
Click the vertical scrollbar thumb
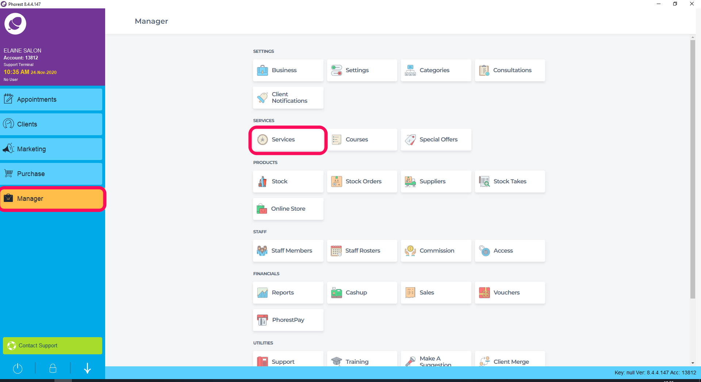693,169
